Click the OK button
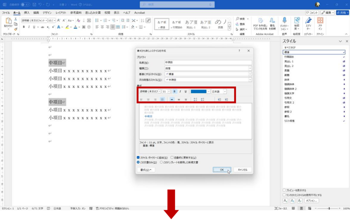 221,170
